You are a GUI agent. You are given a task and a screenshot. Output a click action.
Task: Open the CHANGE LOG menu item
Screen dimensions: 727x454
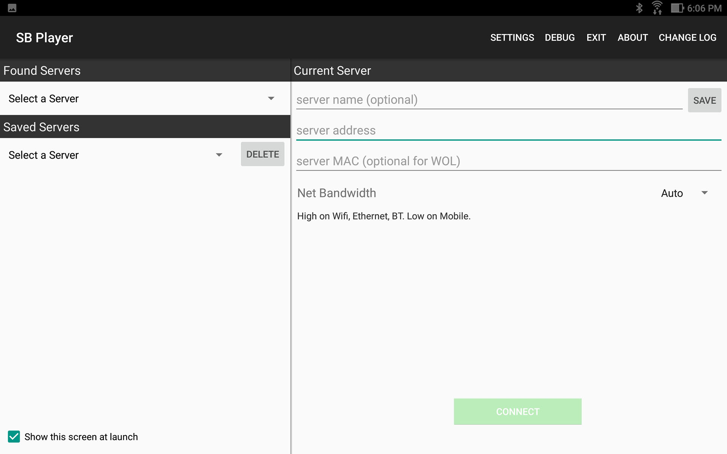tap(687, 37)
